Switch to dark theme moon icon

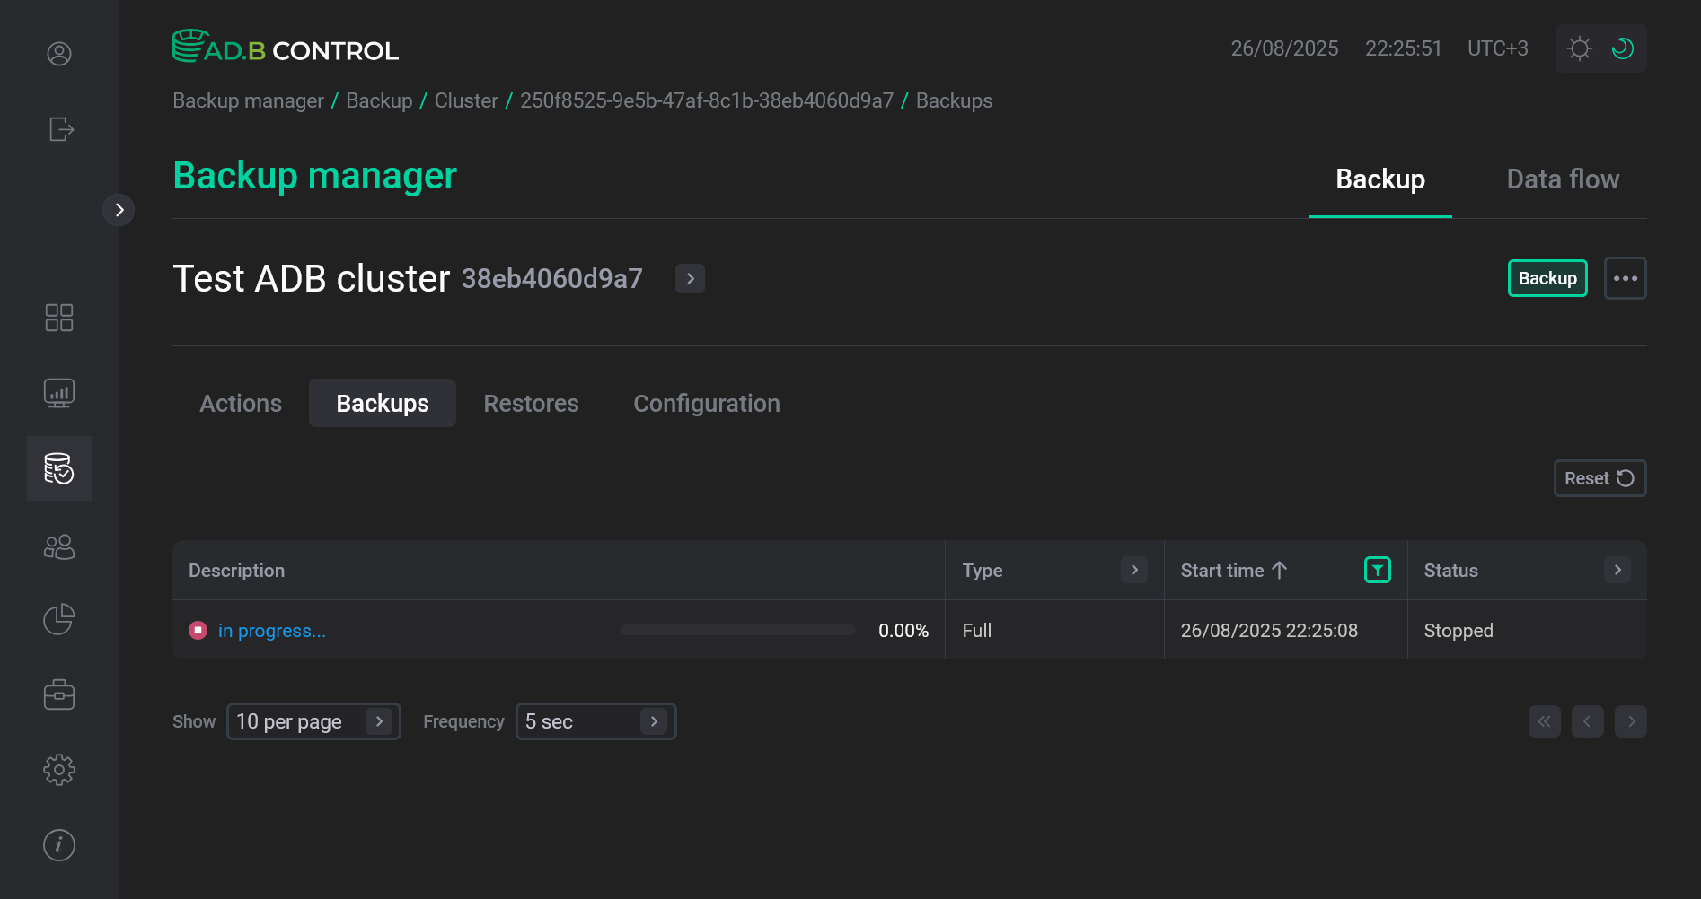1622,48
